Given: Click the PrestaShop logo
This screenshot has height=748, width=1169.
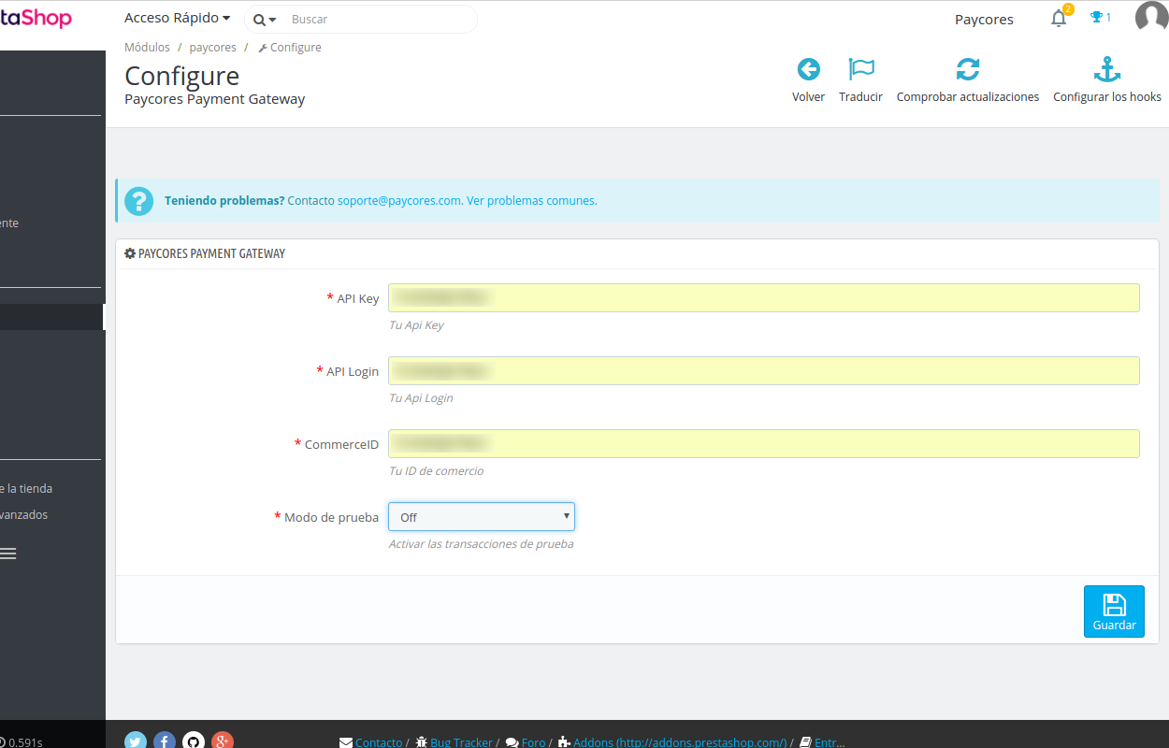Looking at the screenshot, I should pyautogui.click(x=36, y=18).
